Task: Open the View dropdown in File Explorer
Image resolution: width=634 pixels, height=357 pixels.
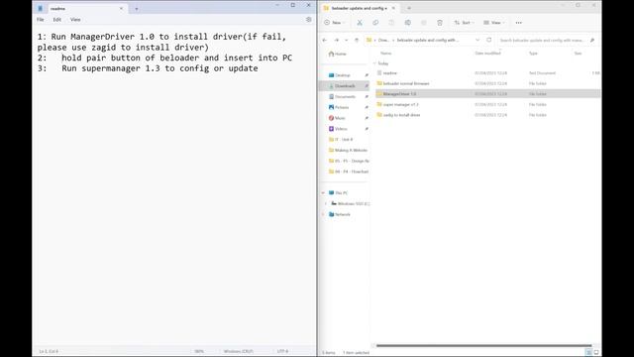Action: (494, 23)
